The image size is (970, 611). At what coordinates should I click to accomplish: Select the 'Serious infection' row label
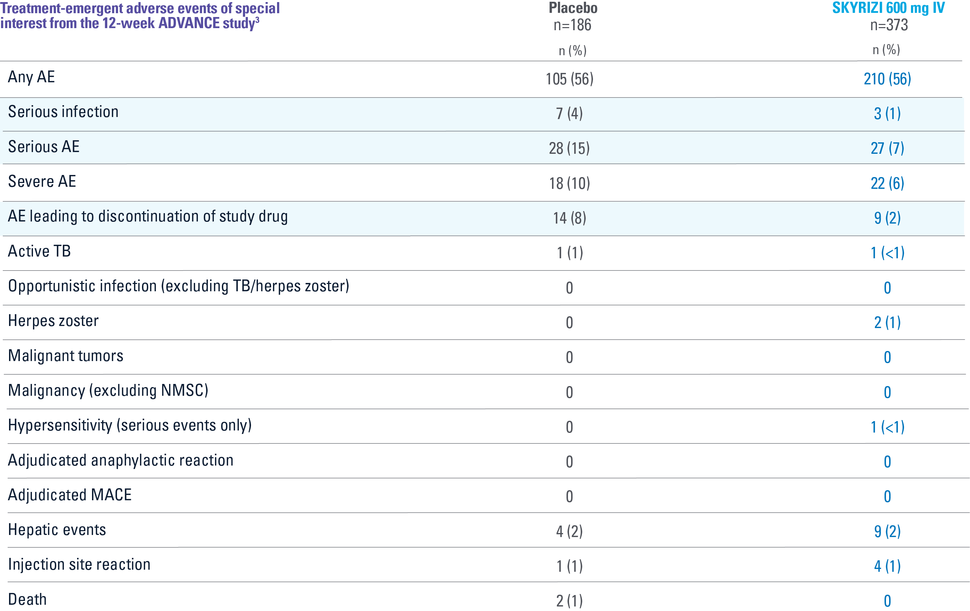(x=63, y=111)
